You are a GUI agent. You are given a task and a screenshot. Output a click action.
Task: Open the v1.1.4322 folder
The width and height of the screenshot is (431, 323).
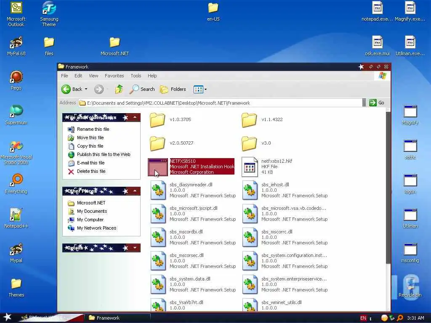pyautogui.click(x=249, y=120)
